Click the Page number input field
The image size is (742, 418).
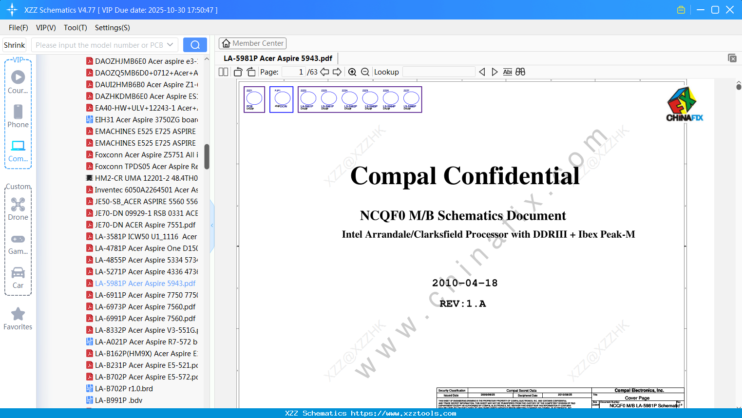(293, 72)
